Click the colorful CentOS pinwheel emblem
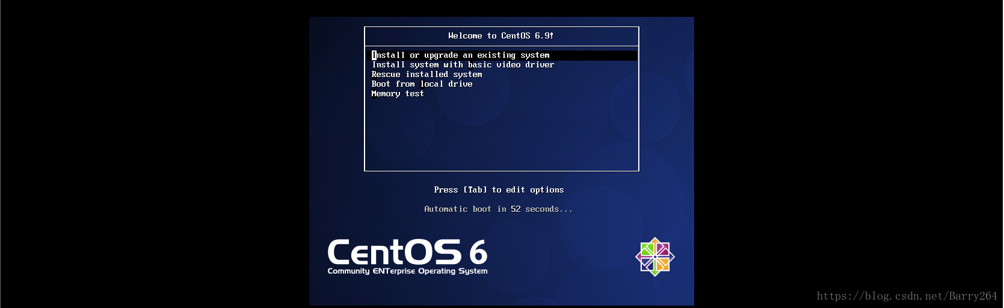Screen dimensions: 1004x308 [x=655, y=257]
